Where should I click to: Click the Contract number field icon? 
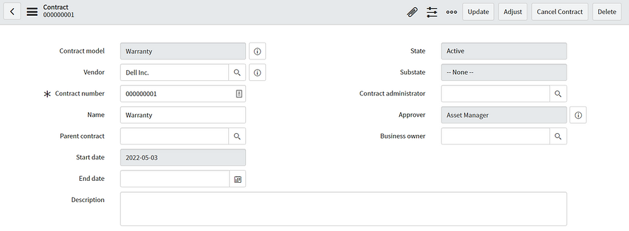click(x=238, y=94)
